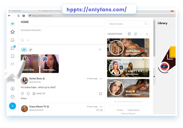Go to next suggestions with right chevron
Viewport: 183px width, 128px height.
pyautogui.click(x=147, y=34)
